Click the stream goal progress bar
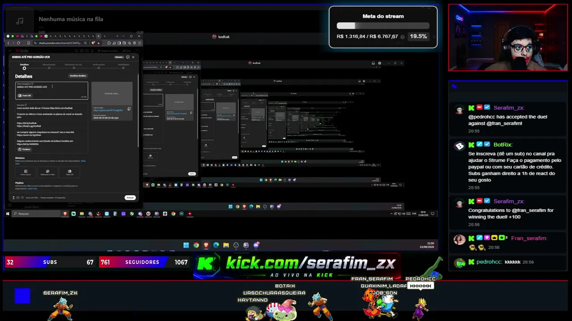The height and width of the screenshot is (321, 572). [x=383, y=26]
